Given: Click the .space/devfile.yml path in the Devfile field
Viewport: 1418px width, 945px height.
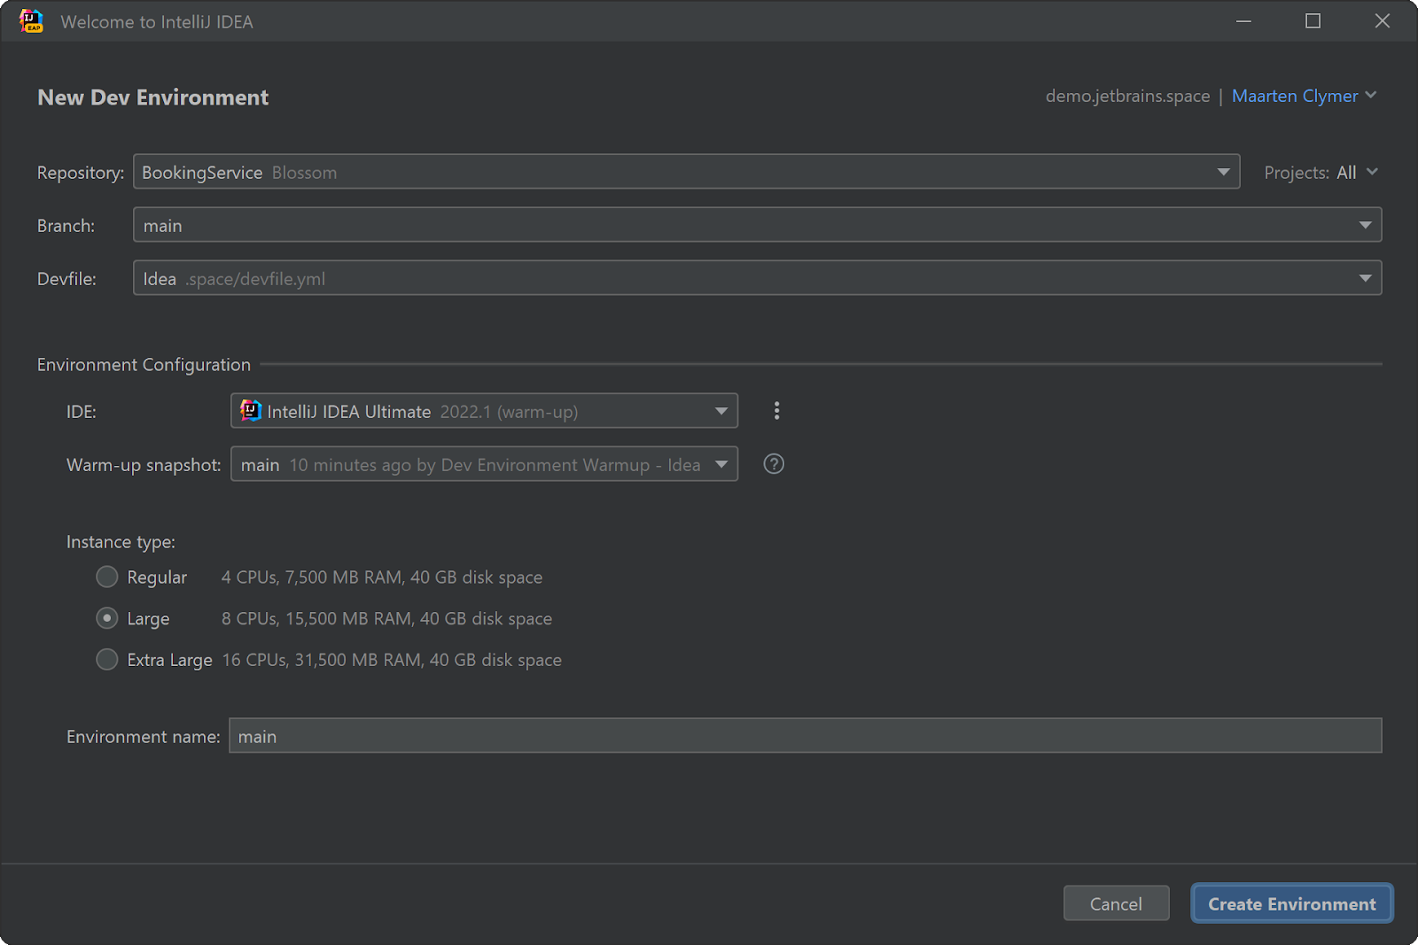Looking at the screenshot, I should [255, 279].
